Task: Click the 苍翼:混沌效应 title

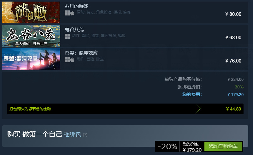Action: 81,53
